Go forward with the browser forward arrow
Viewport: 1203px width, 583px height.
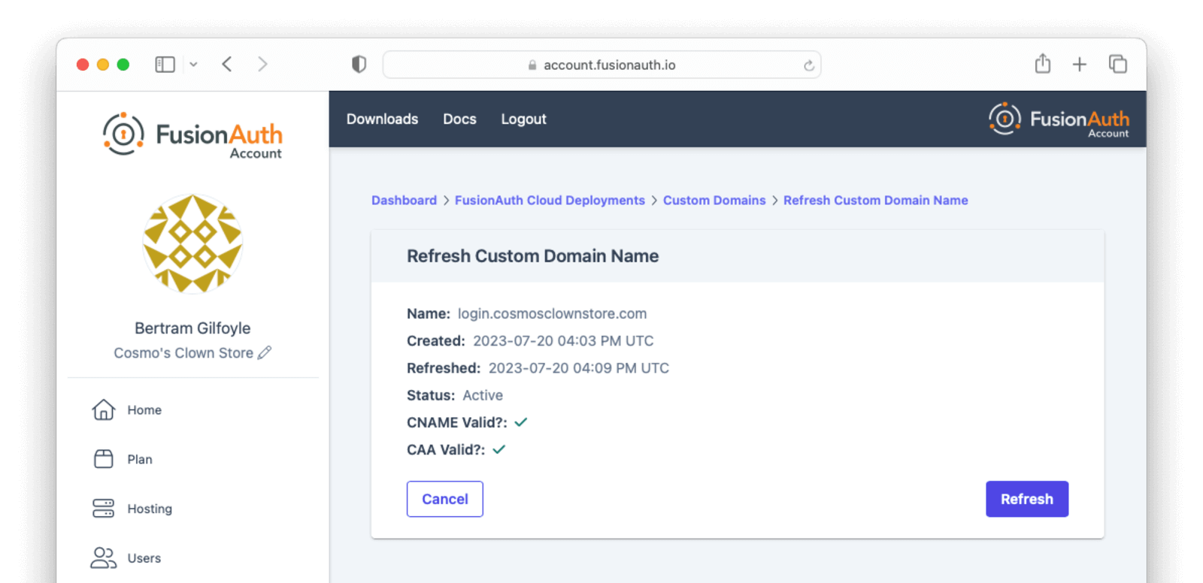(x=262, y=65)
